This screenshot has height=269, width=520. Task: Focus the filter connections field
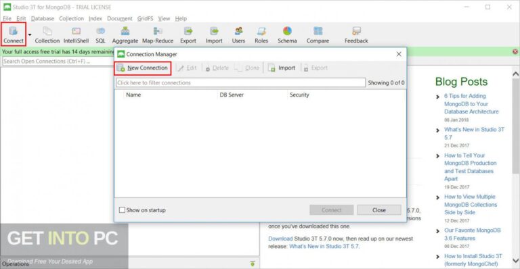coord(240,82)
